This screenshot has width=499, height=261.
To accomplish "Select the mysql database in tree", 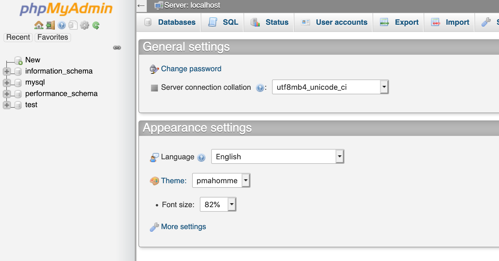I will point(35,82).
